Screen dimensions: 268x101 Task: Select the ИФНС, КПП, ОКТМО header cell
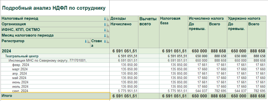pos(55,30)
